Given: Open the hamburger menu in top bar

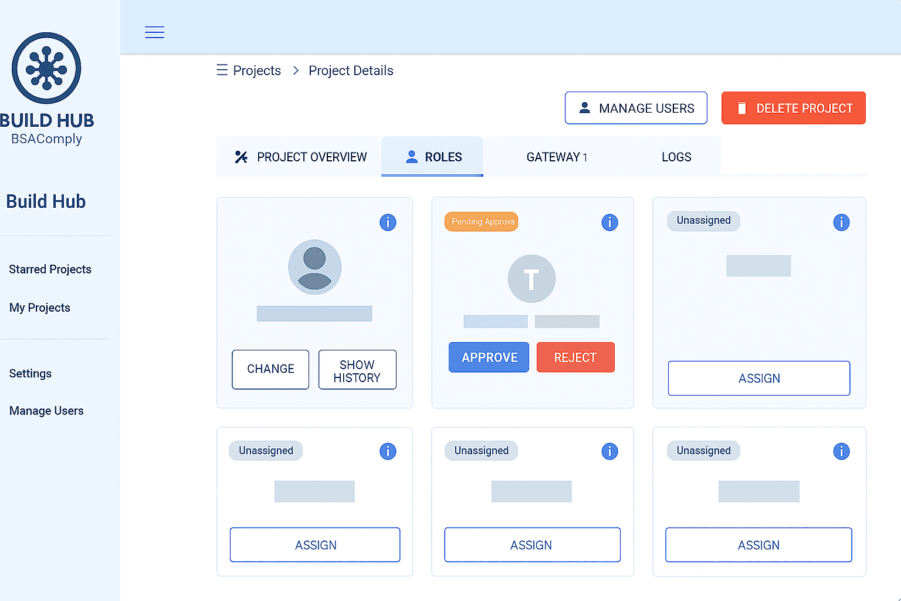Looking at the screenshot, I should [154, 32].
